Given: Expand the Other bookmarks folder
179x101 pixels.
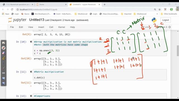Looking at the screenshot, I should click(169, 14).
